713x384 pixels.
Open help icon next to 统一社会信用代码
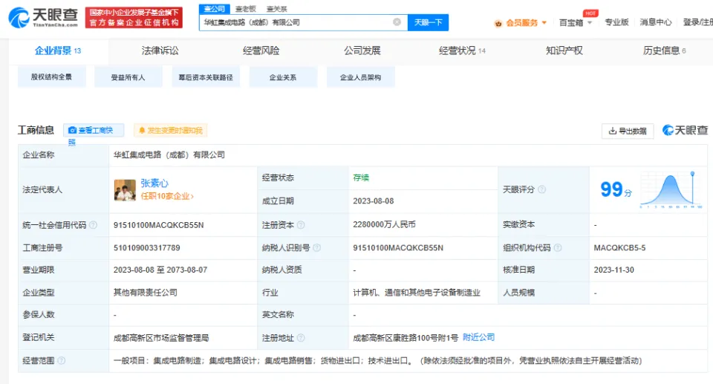(x=94, y=225)
